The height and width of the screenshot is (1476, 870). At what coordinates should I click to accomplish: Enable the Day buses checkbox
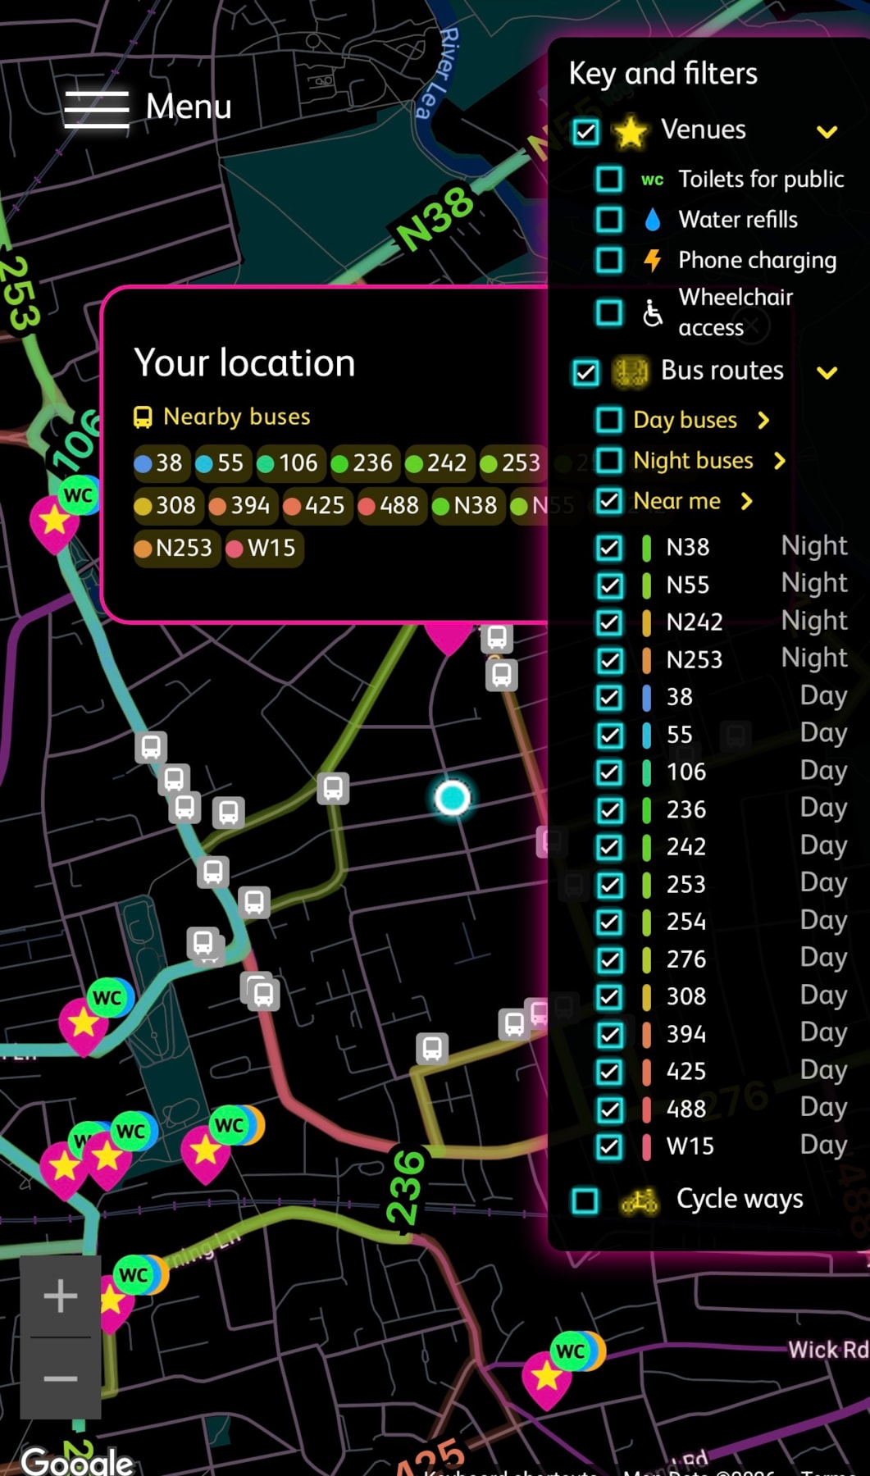pyautogui.click(x=608, y=420)
